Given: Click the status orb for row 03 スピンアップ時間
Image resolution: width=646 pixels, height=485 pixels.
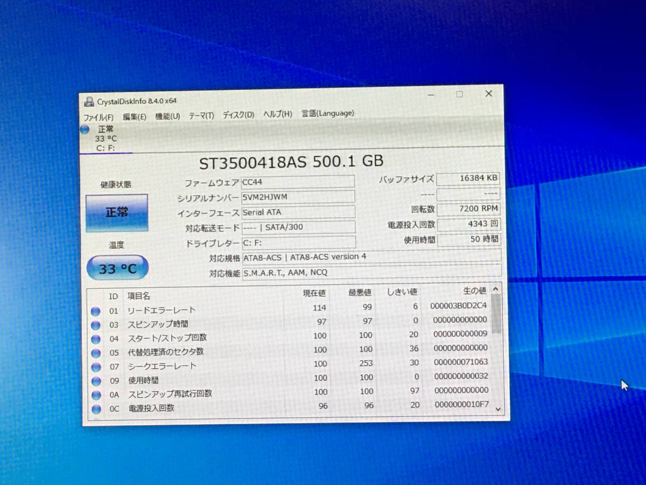Looking at the screenshot, I should 96,325.
